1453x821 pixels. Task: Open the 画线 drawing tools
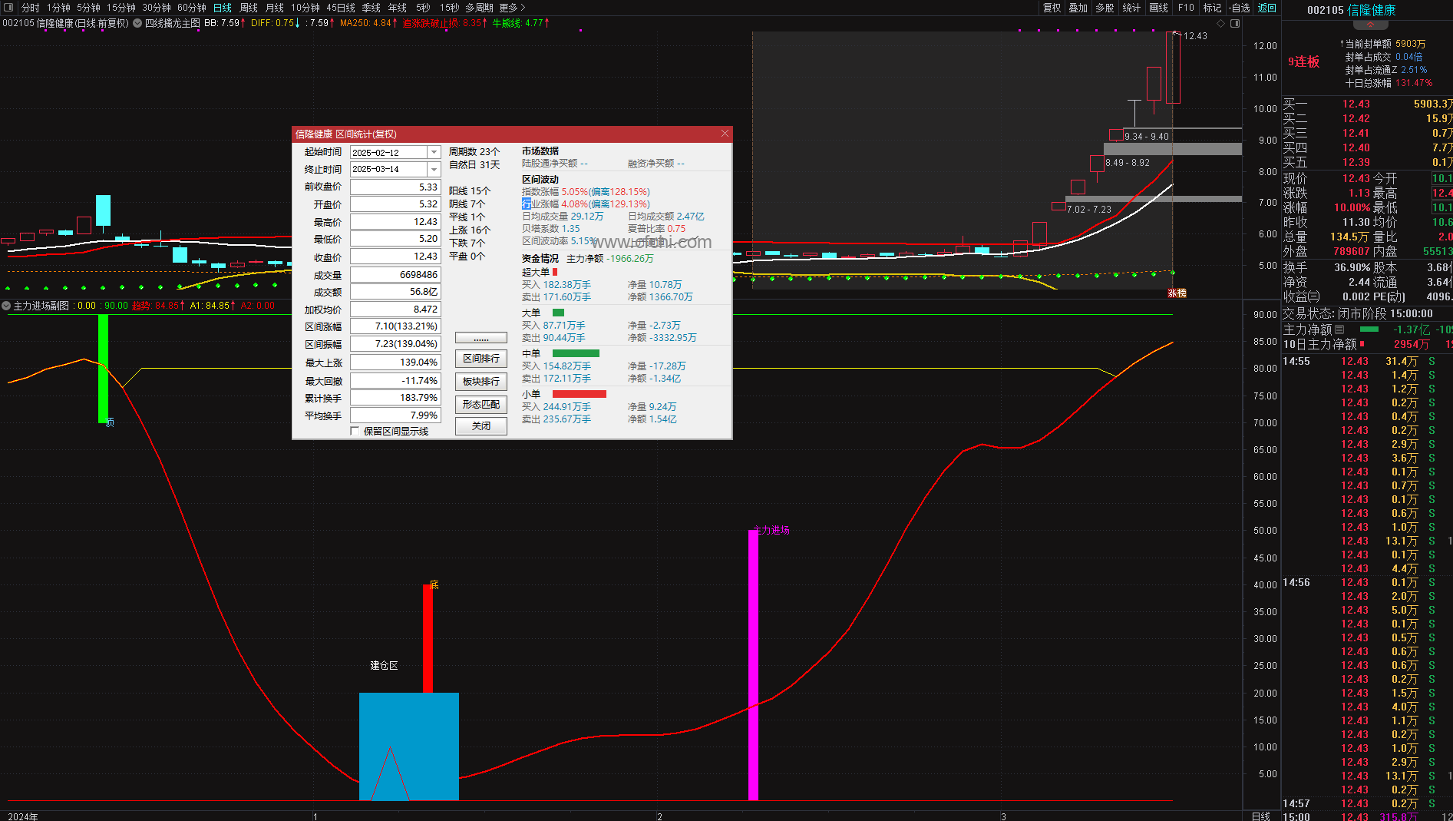1159,8
